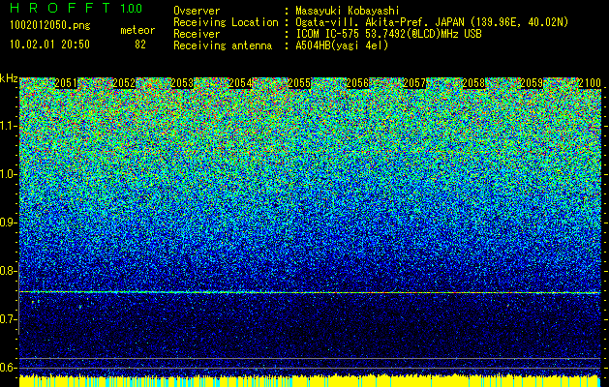Click the bright carrier line near 0.76 kHz
The height and width of the screenshot is (387, 609).
(310, 292)
